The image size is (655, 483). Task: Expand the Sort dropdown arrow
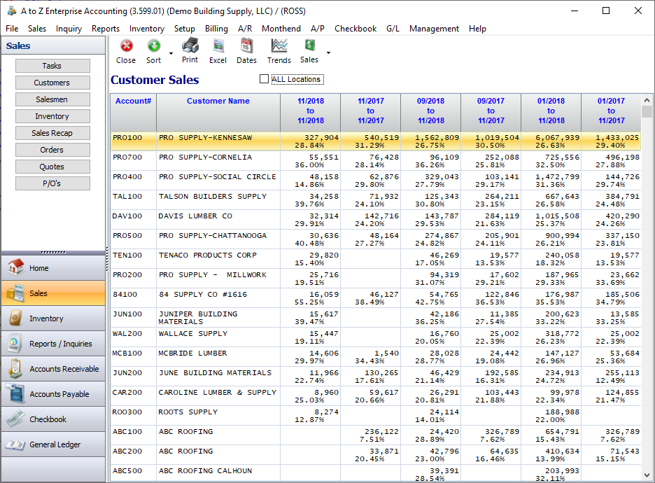pos(170,52)
